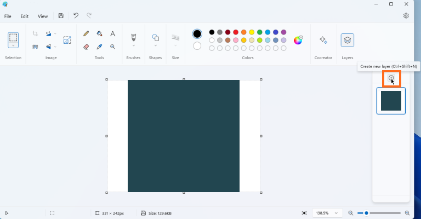Select the secondary color white circle
Image resolution: width=421 pixels, height=219 pixels.
coord(197,46)
